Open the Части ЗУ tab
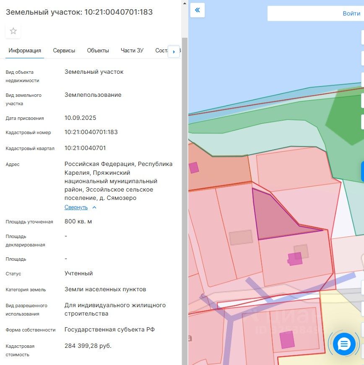364x365 pixels. pos(132,51)
